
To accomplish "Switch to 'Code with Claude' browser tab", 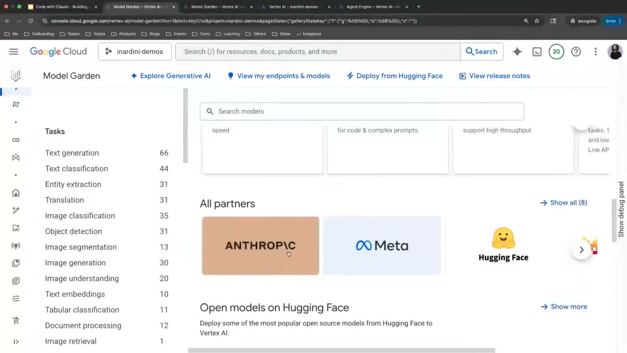I will click(x=62, y=7).
